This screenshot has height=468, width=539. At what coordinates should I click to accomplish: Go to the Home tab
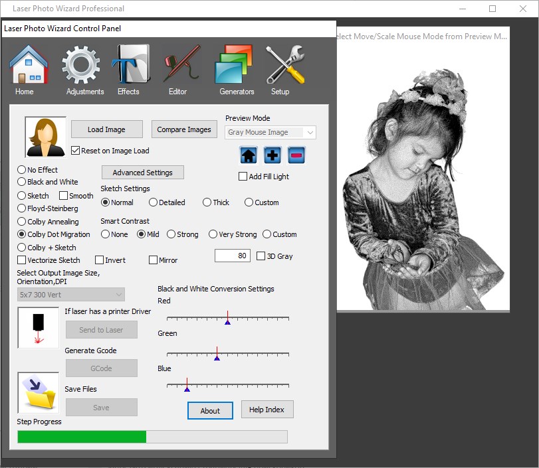click(x=29, y=66)
